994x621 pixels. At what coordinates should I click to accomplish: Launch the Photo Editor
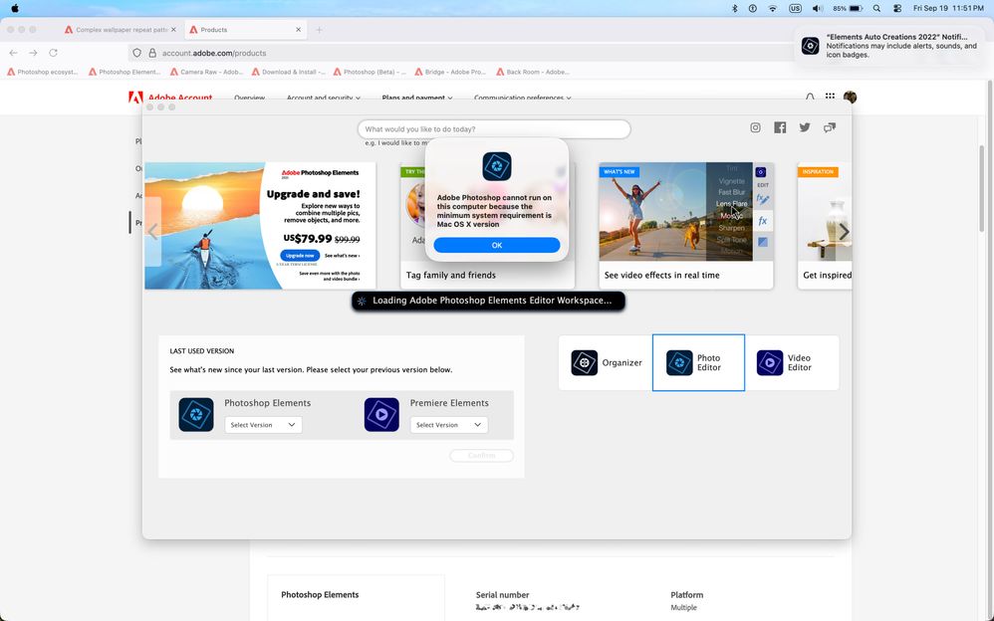[698, 362]
